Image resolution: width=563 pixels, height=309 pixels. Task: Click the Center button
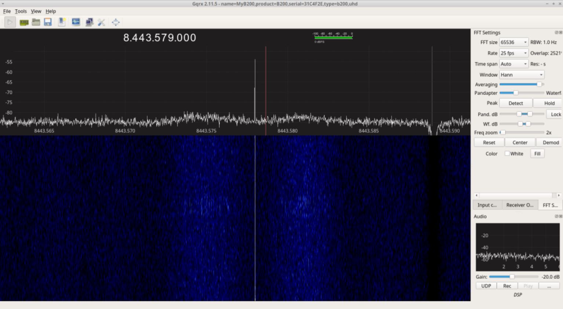point(520,143)
